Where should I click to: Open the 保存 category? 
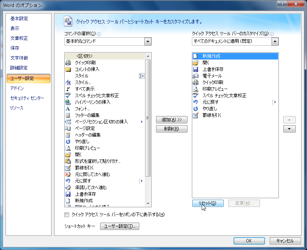(x=15, y=48)
